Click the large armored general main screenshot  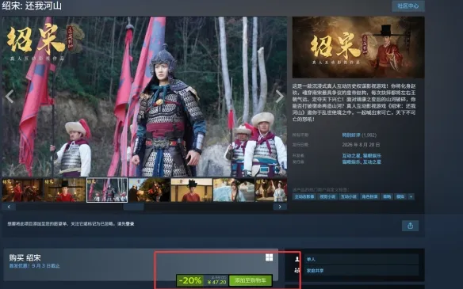click(144, 97)
